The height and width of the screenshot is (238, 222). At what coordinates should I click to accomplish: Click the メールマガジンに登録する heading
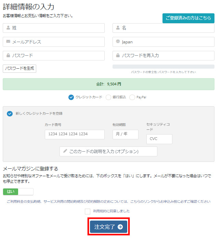click(x=30, y=169)
